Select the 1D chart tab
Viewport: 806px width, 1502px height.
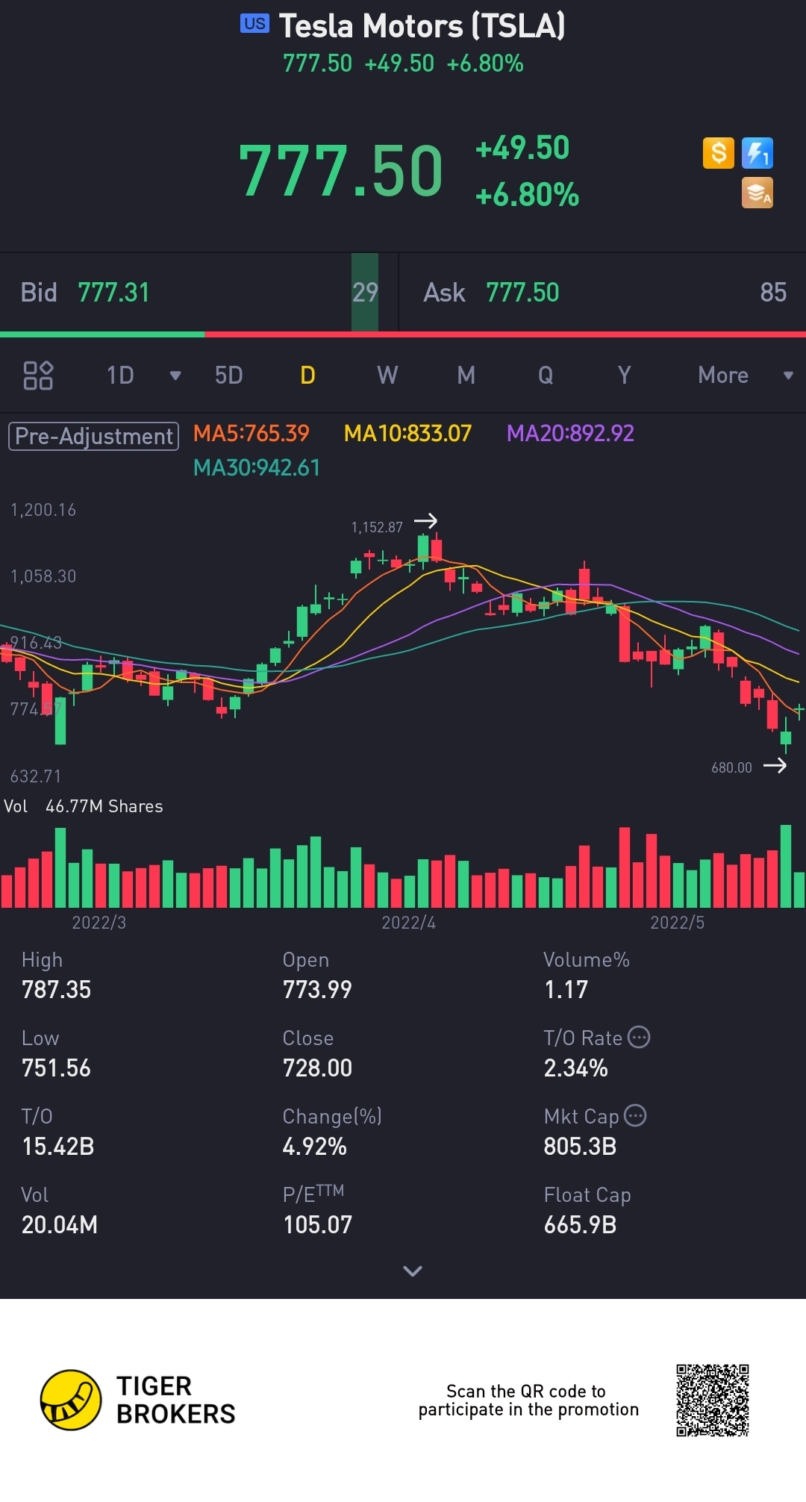coord(120,375)
